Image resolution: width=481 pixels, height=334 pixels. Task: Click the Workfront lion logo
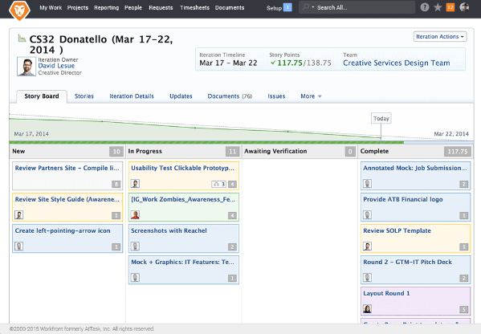pyautogui.click(x=19, y=10)
